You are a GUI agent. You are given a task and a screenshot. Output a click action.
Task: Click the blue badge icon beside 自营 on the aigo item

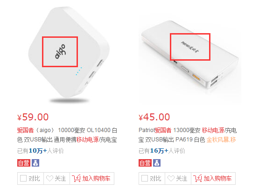point(35,163)
